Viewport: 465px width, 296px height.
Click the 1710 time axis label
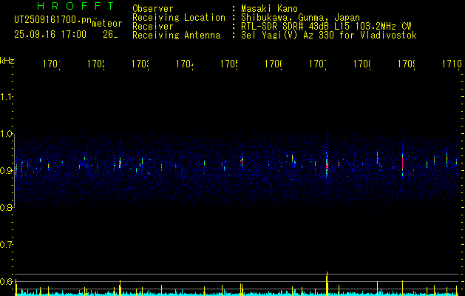pyautogui.click(x=452, y=64)
